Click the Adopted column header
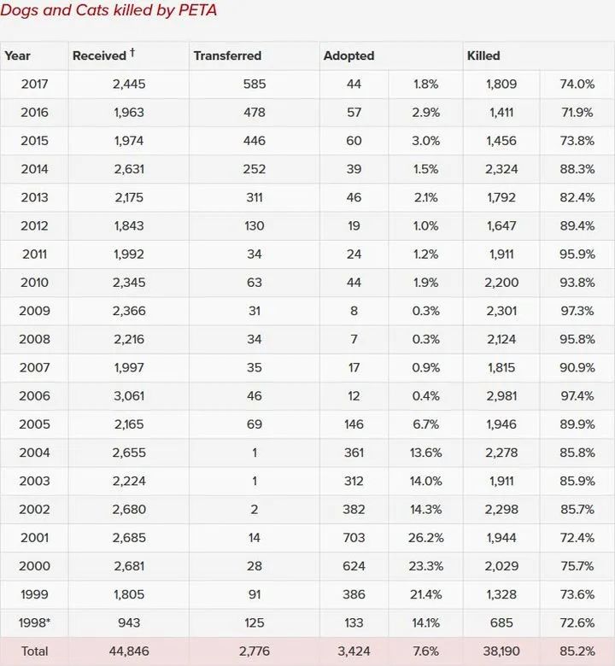Viewport: 615px width, 666px height. (348, 55)
